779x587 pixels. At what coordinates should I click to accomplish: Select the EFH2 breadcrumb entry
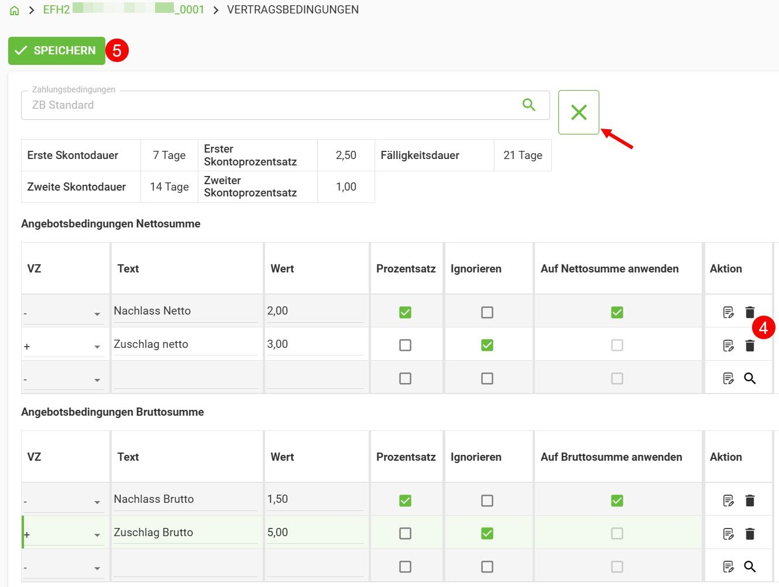click(x=56, y=9)
